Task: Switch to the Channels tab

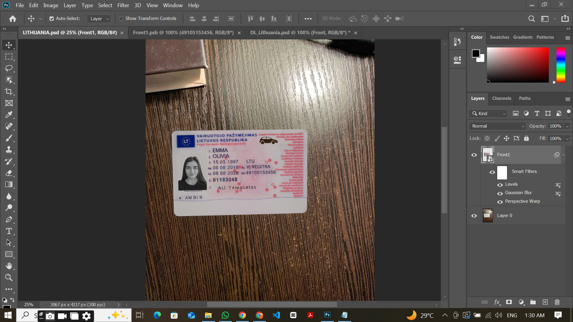Action: [x=501, y=98]
